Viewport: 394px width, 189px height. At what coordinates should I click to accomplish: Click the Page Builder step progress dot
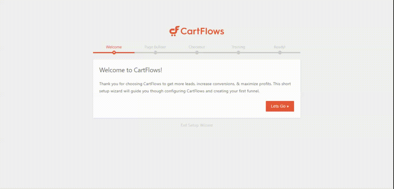155,52
